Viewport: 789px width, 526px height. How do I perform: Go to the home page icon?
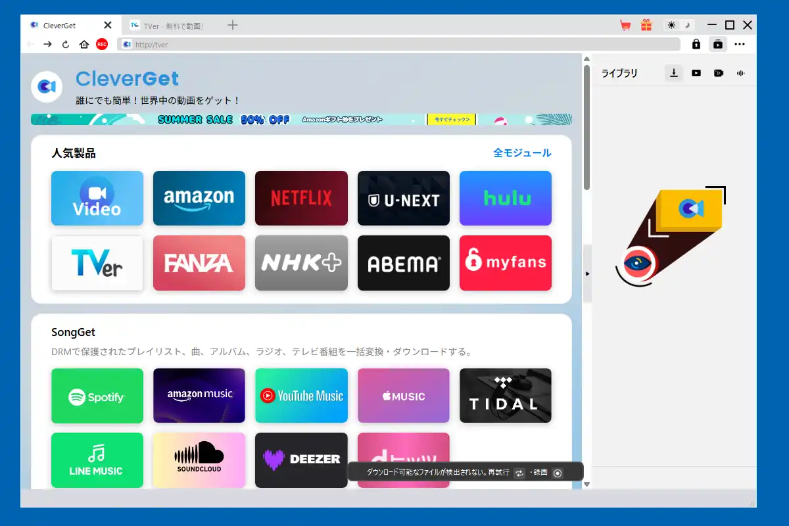click(x=84, y=44)
